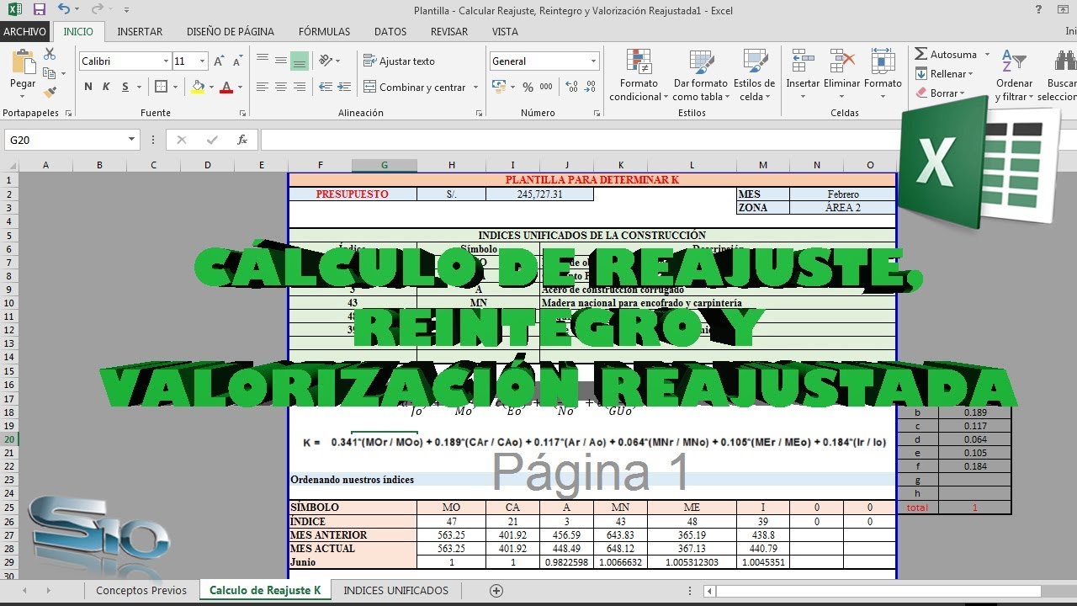Image resolution: width=1077 pixels, height=606 pixels.
Task: Apply thousands separator 000 style
Action: tap(546, 87)
